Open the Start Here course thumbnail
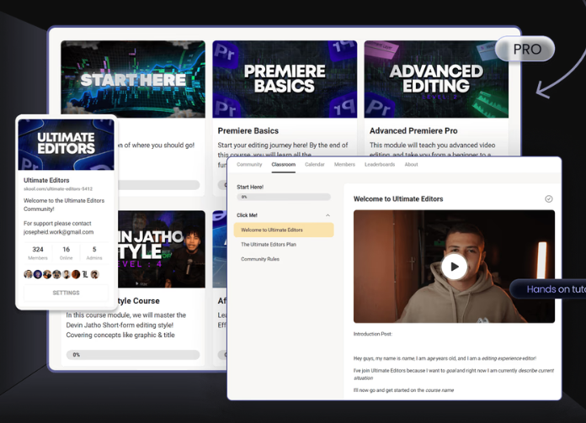This screenshot has height=423, width=586. click(133, 79)
